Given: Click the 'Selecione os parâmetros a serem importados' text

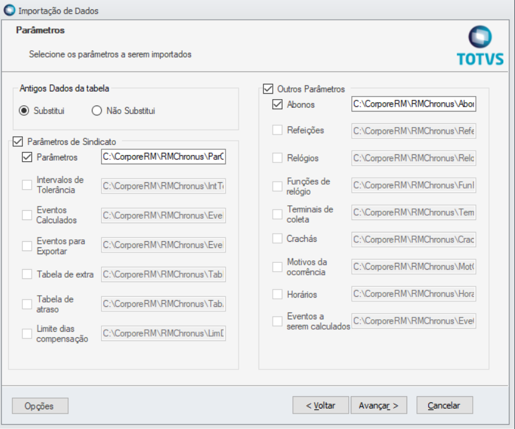Looking at the screenshot, I should point(110,54).
